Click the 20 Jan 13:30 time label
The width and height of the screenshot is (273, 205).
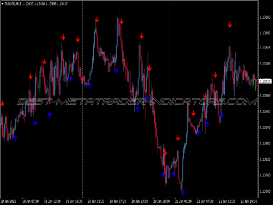point(140,201)
